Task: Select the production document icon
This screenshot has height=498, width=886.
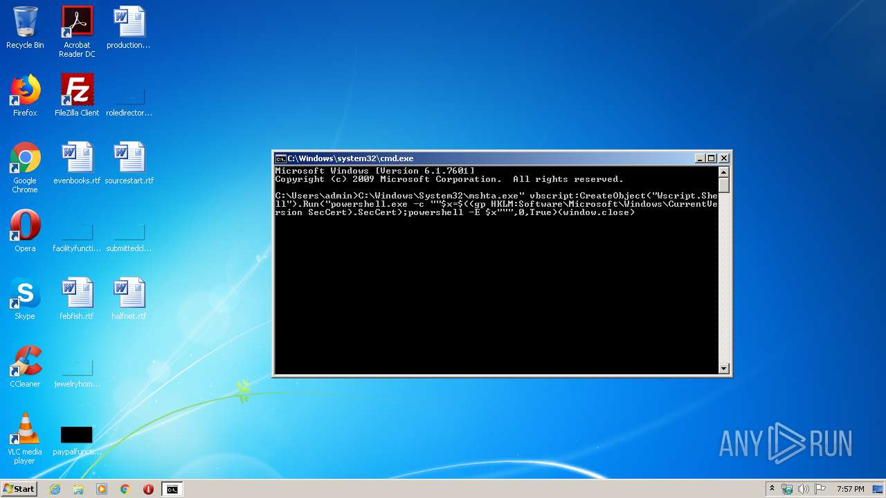Action: (x=129, y=28)
